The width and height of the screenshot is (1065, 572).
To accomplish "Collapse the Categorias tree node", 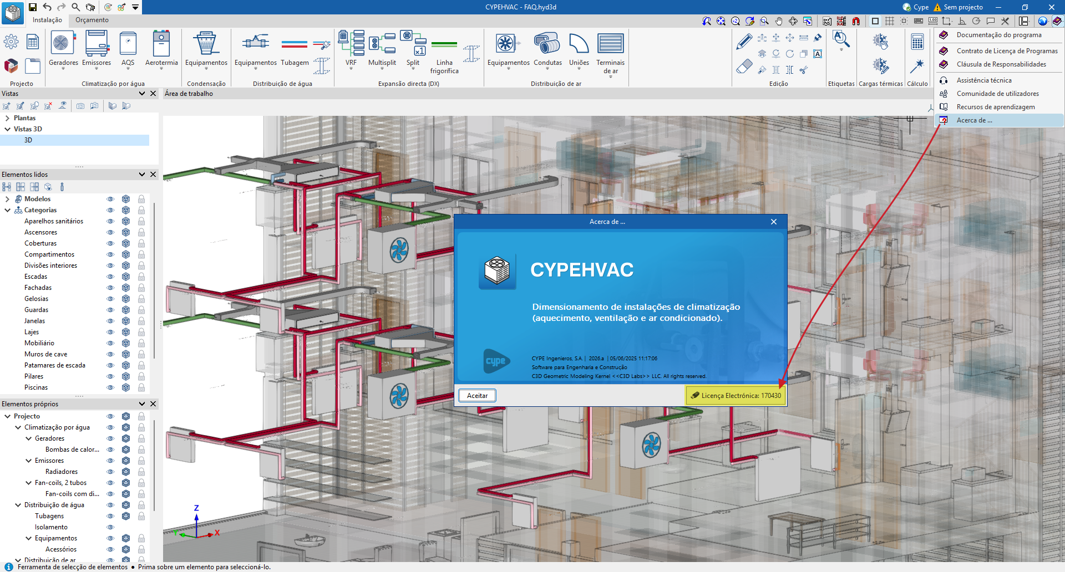I will [7, 210].
